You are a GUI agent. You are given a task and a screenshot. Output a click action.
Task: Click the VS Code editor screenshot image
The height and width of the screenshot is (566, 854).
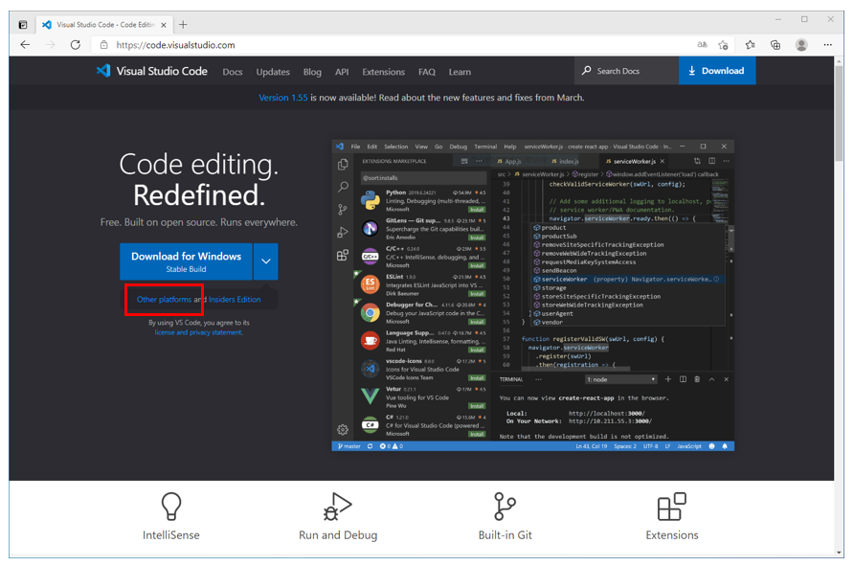tap(532, 296)
